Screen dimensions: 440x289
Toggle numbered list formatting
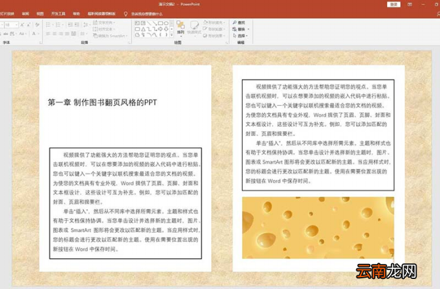coord(59,25)
